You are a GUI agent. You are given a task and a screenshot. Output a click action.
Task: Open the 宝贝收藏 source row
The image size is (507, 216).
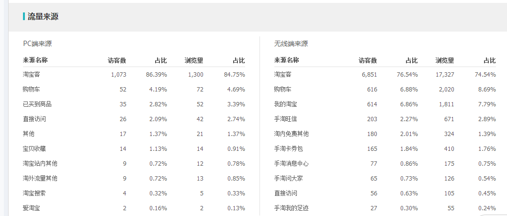click(x=34, y=149)
